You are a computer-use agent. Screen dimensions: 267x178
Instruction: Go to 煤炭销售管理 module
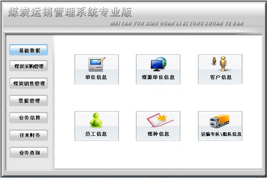(28, 83)
